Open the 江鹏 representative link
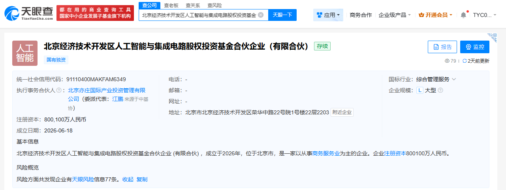Screen dimensions: 506x190 118,99
